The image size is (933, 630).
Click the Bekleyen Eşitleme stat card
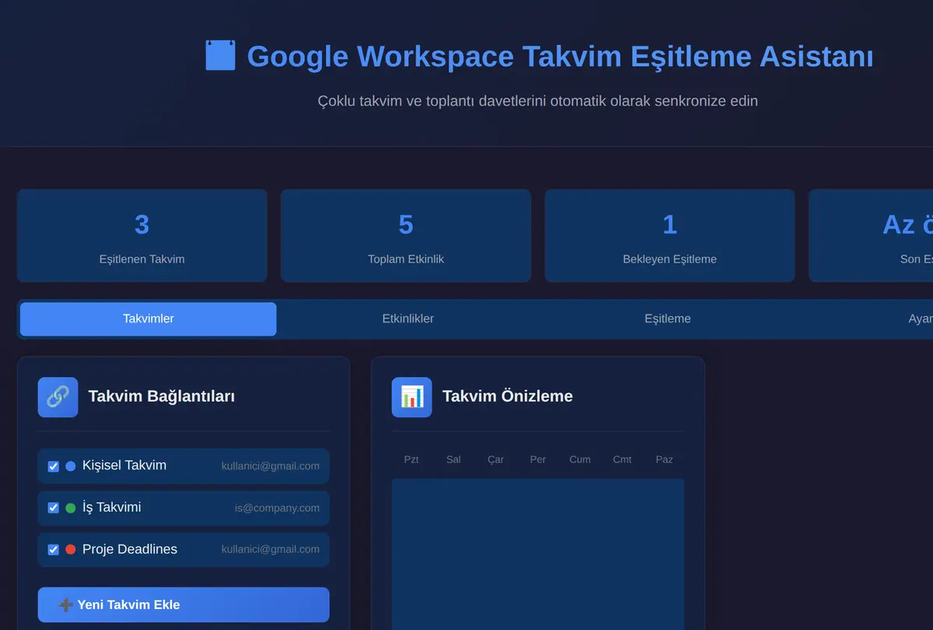coord(669,235)
